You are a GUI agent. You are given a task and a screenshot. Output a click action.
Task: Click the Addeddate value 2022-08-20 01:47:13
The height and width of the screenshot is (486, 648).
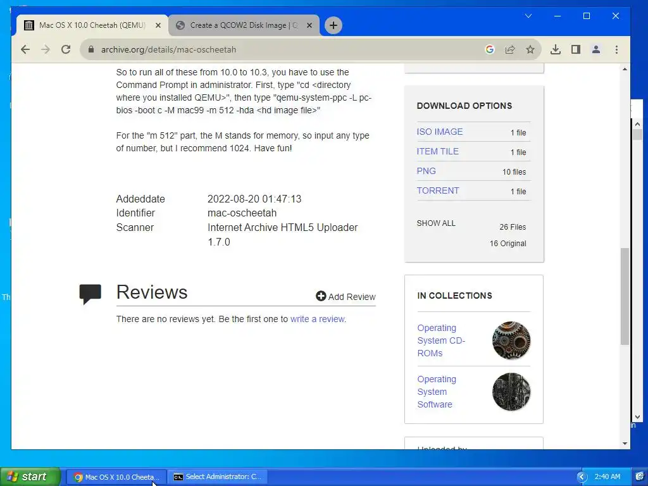coord(254,199)
